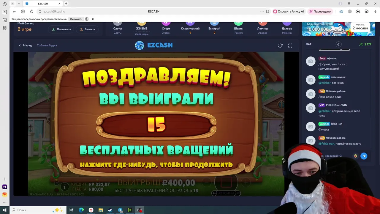Go back with the Назад link
The height and width of the screenshot is (214, 380).
point(25,45)
